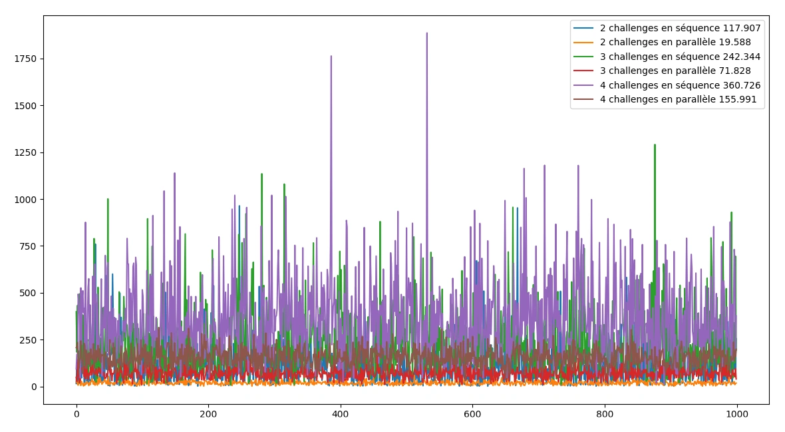Click the 800 tick label on the x-axis
The height and width of the screenshot is (432, 785).
(605, 413)
